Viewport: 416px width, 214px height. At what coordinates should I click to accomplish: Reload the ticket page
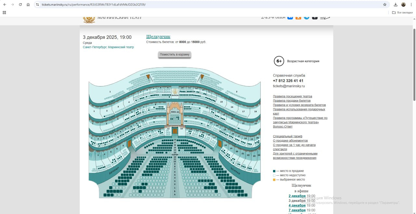coord(20,5)
